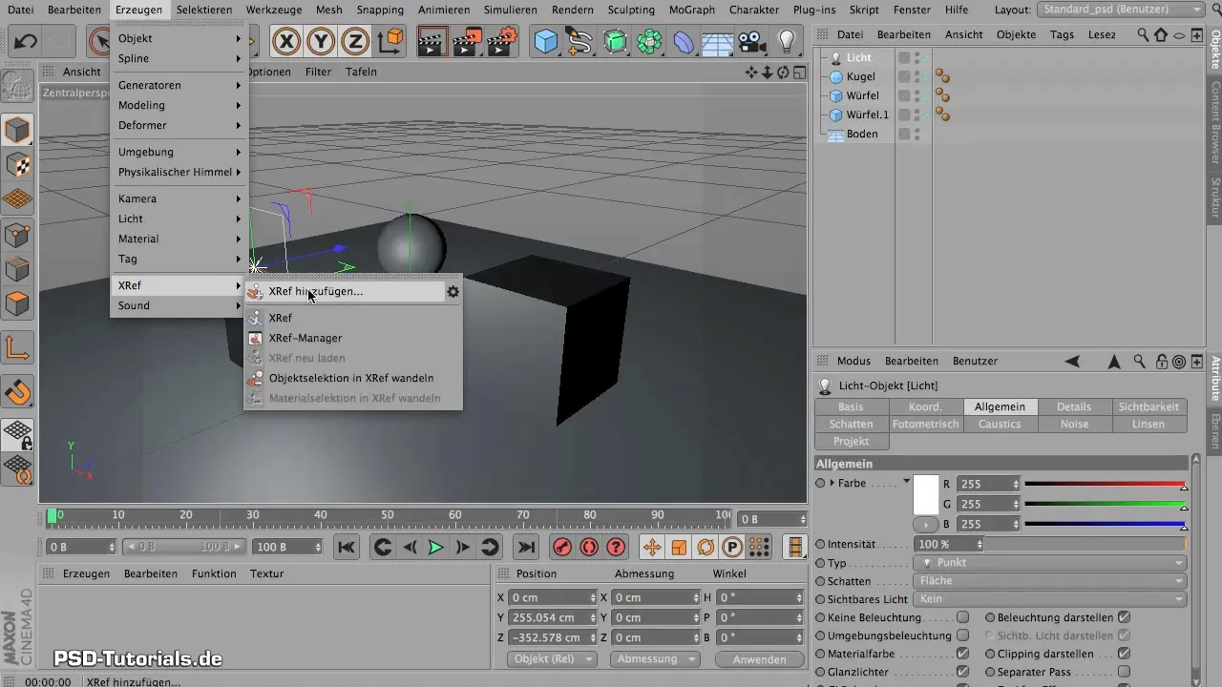Choose Objektselektion in XRef wandeln
Image resolution: width=1222 pixels, height=687 pixels.
(353, 378)
